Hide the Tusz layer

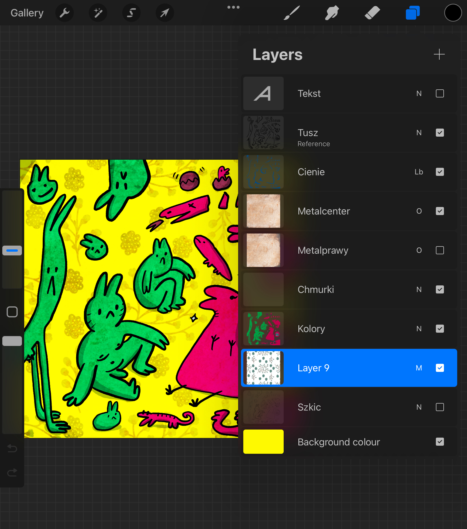point(440,133)
